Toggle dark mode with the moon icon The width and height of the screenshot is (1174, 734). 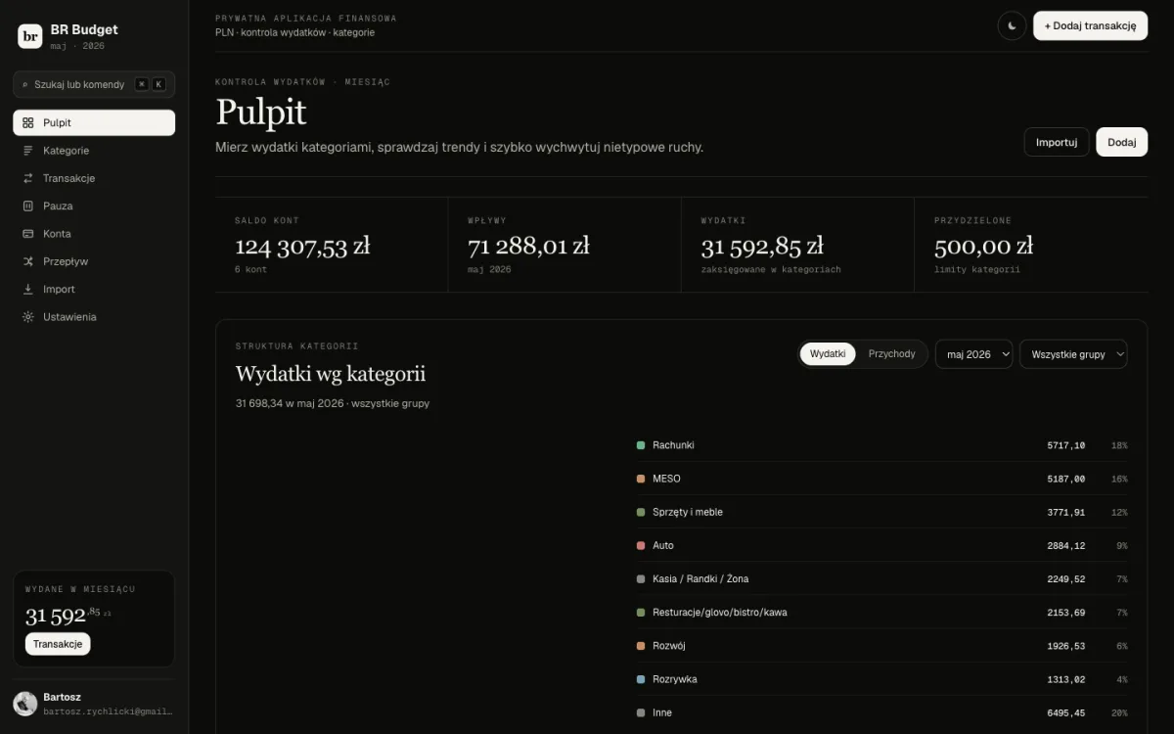(1012, 25)
